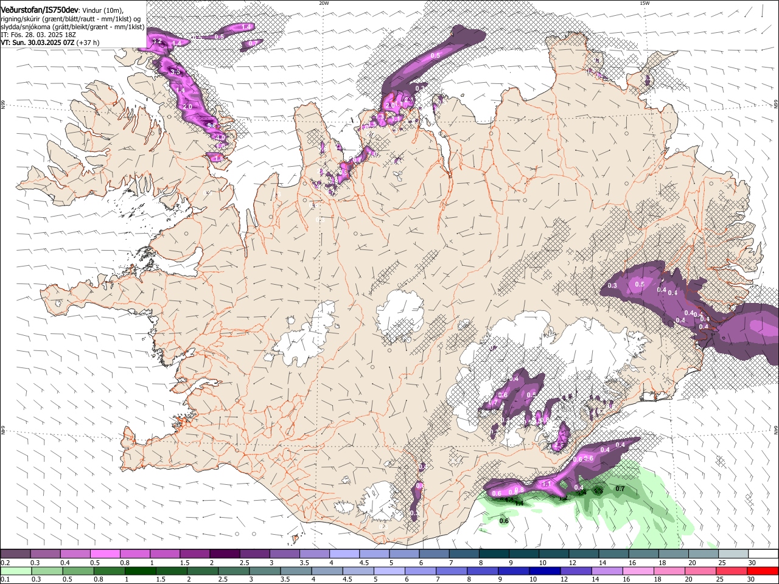This screenshot has height=584, width=779.
Task: Select the bottom-row 14 lilac legend swatch
Action: tap(607, 571)
